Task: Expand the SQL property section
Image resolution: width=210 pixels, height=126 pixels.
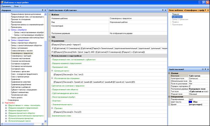Action: 49,37
